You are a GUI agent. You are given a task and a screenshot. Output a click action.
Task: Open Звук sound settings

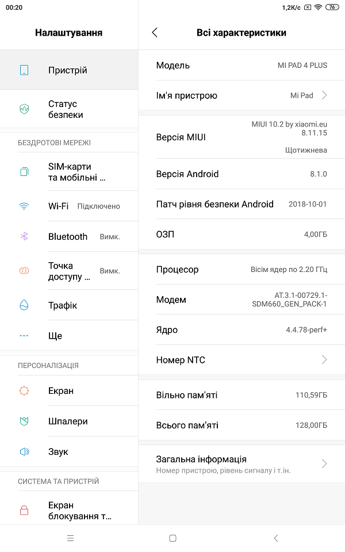tap(69, 452)
